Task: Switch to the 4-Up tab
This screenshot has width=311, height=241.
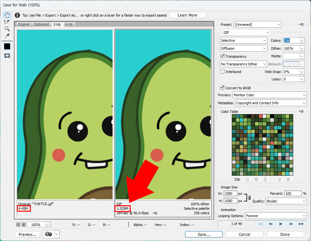Action: pyautogui.click(x=69, y=24)
